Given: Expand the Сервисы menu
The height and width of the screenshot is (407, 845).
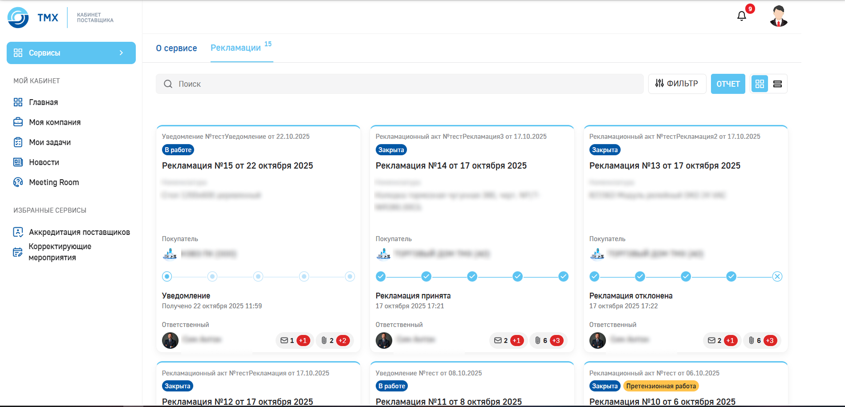Looking at the screenshot, I should coord(71,53).
